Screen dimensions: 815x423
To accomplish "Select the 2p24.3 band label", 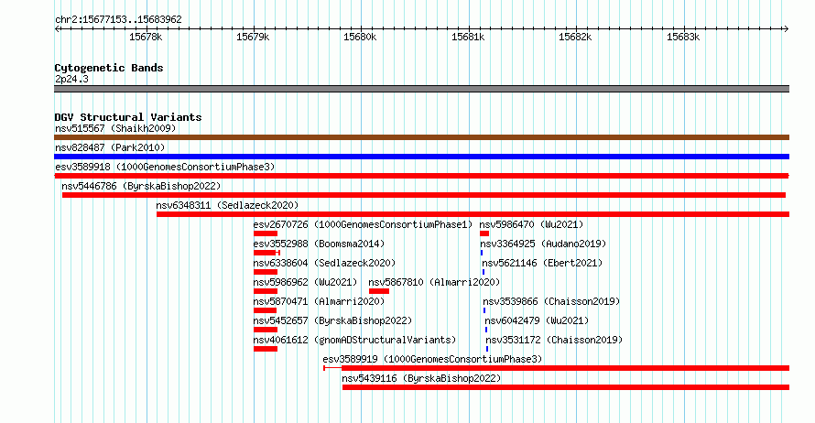I will point(71,79).
